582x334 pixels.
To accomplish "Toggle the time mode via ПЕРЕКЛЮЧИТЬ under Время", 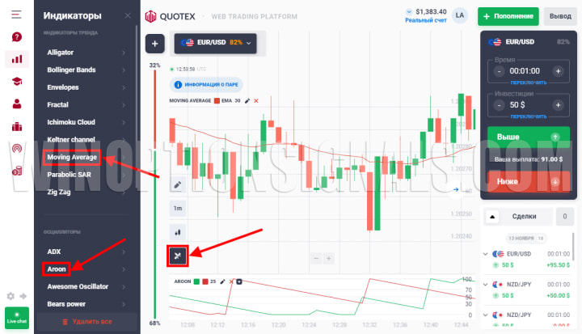I will click(x=528, y=82).
